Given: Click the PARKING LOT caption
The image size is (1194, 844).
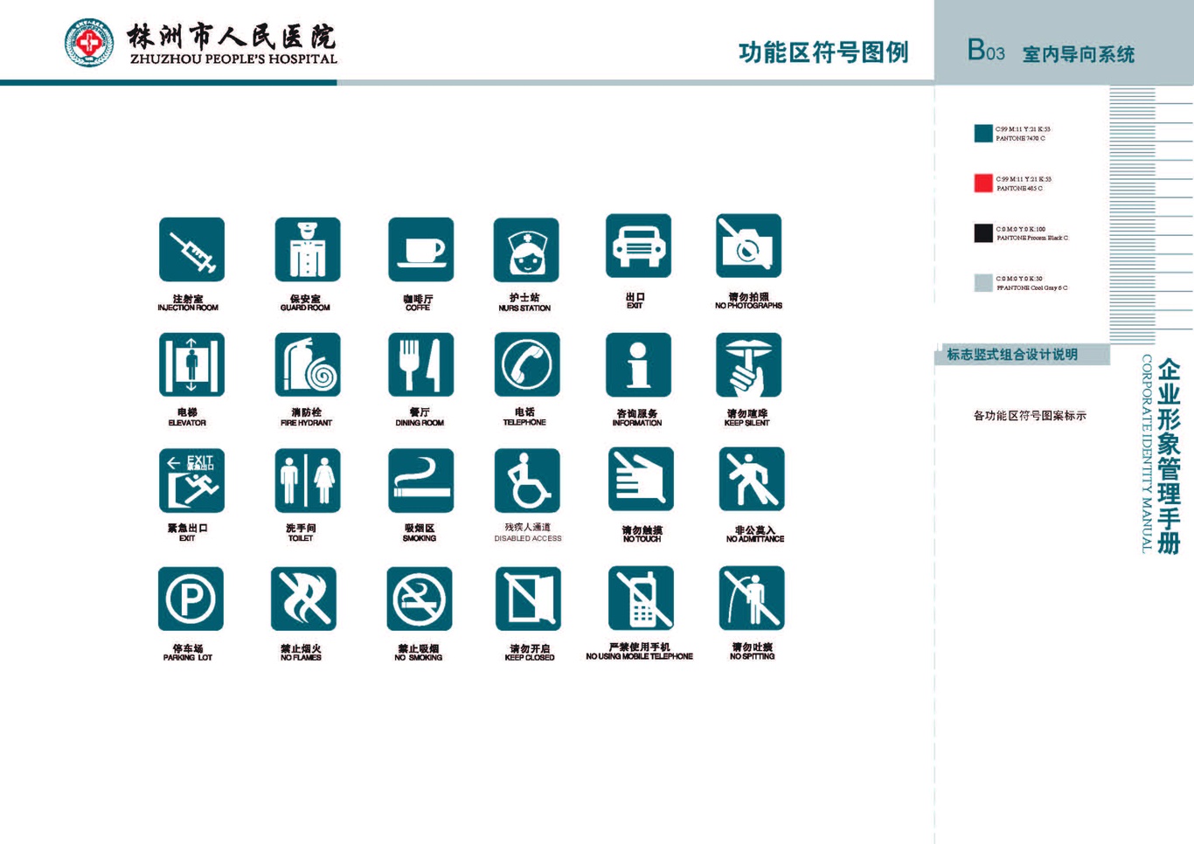Looking at the screenshot, I should pos(188,657).
